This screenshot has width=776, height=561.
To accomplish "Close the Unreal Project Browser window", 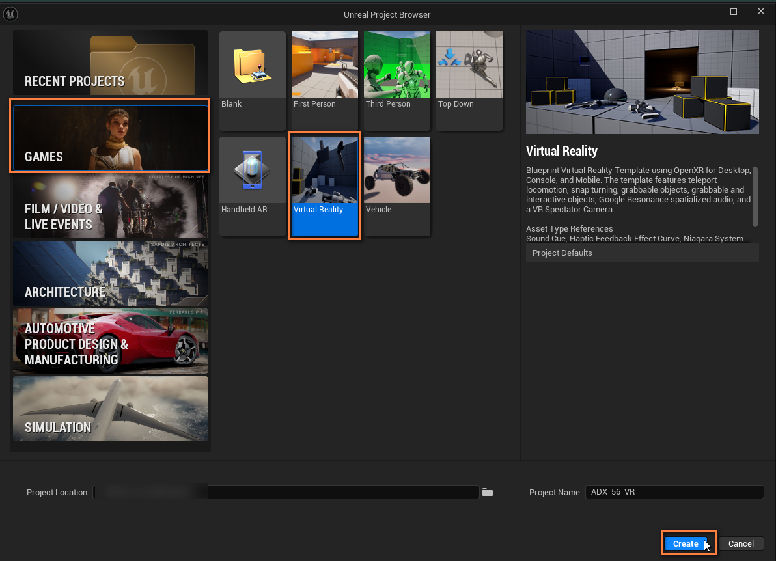I will click(x=760, y=11).
